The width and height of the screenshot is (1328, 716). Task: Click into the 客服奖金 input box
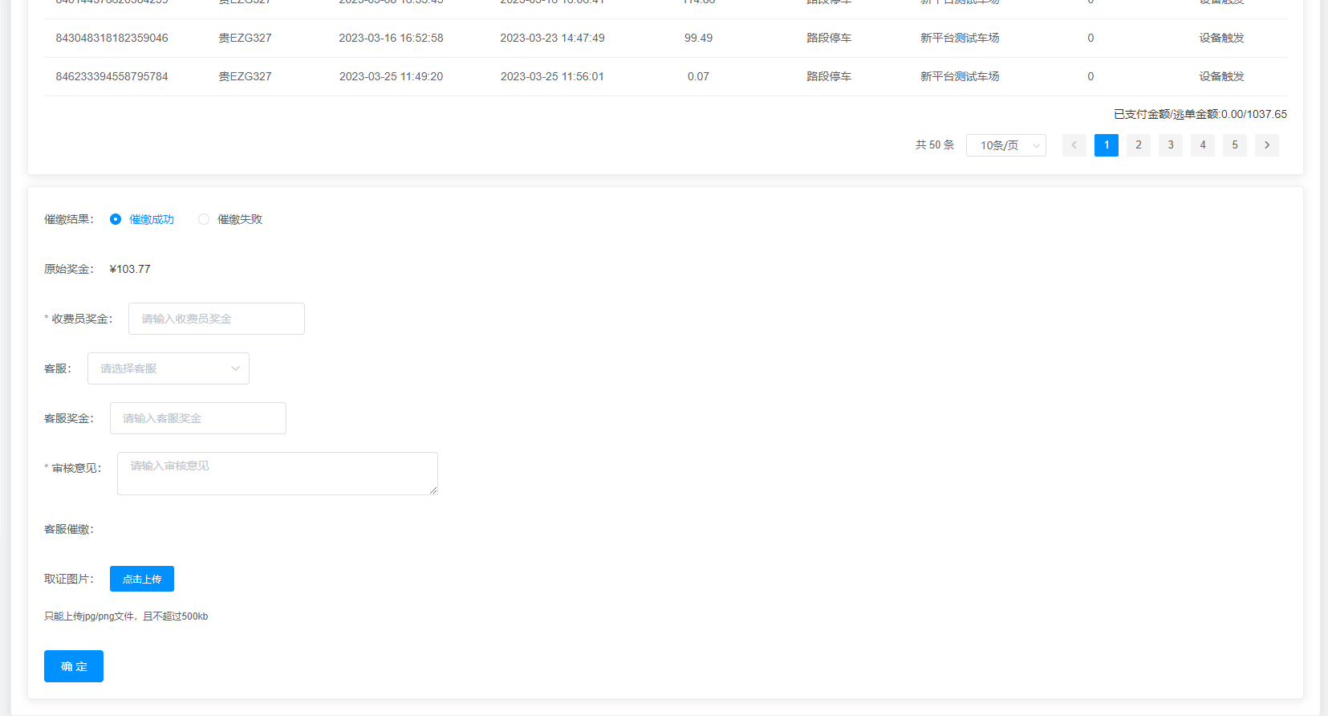coord(197,418)
